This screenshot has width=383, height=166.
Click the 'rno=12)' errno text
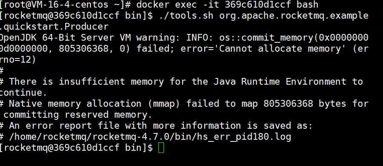click(x=18, y=60)
